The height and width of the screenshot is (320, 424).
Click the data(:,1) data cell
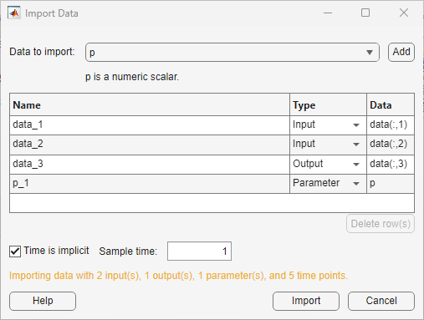[391, 125]
